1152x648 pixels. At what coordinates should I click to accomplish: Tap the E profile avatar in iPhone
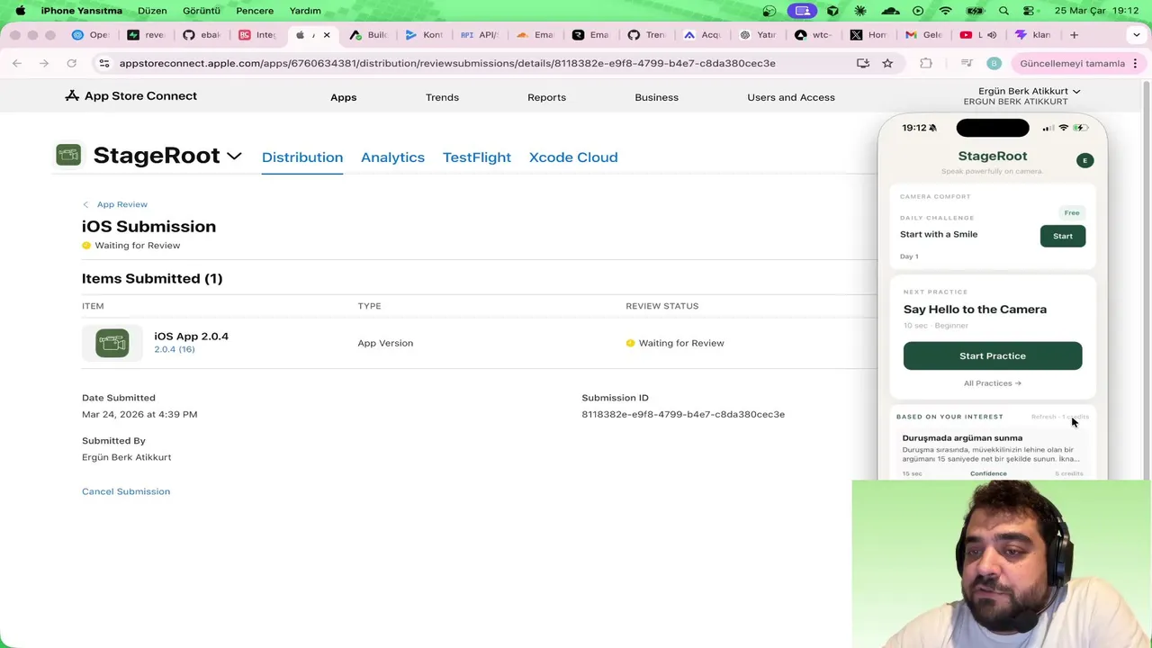point(1084,160)
